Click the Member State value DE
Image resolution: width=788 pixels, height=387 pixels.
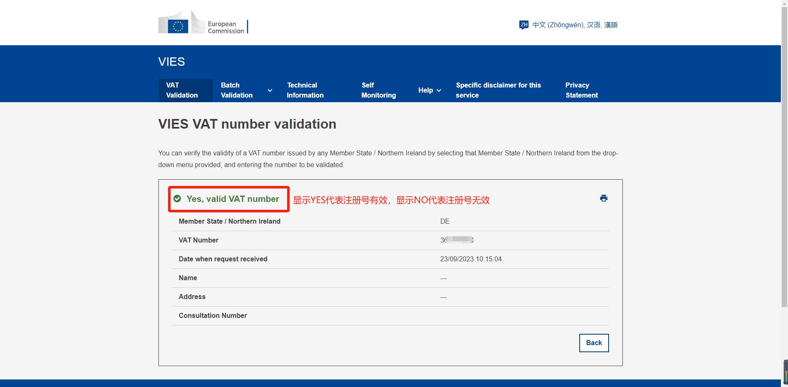pyautogui.click(x=445, y=221)
